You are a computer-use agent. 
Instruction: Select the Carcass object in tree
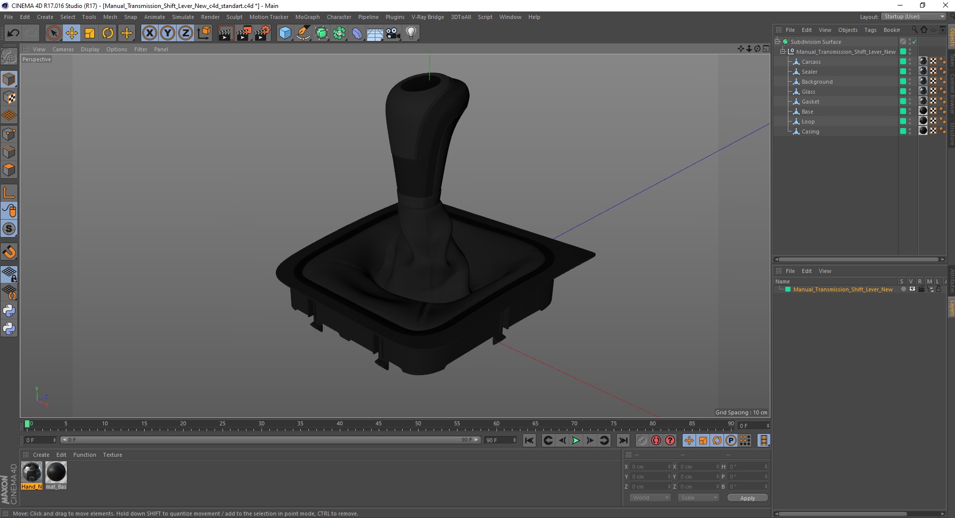point(811,62)
